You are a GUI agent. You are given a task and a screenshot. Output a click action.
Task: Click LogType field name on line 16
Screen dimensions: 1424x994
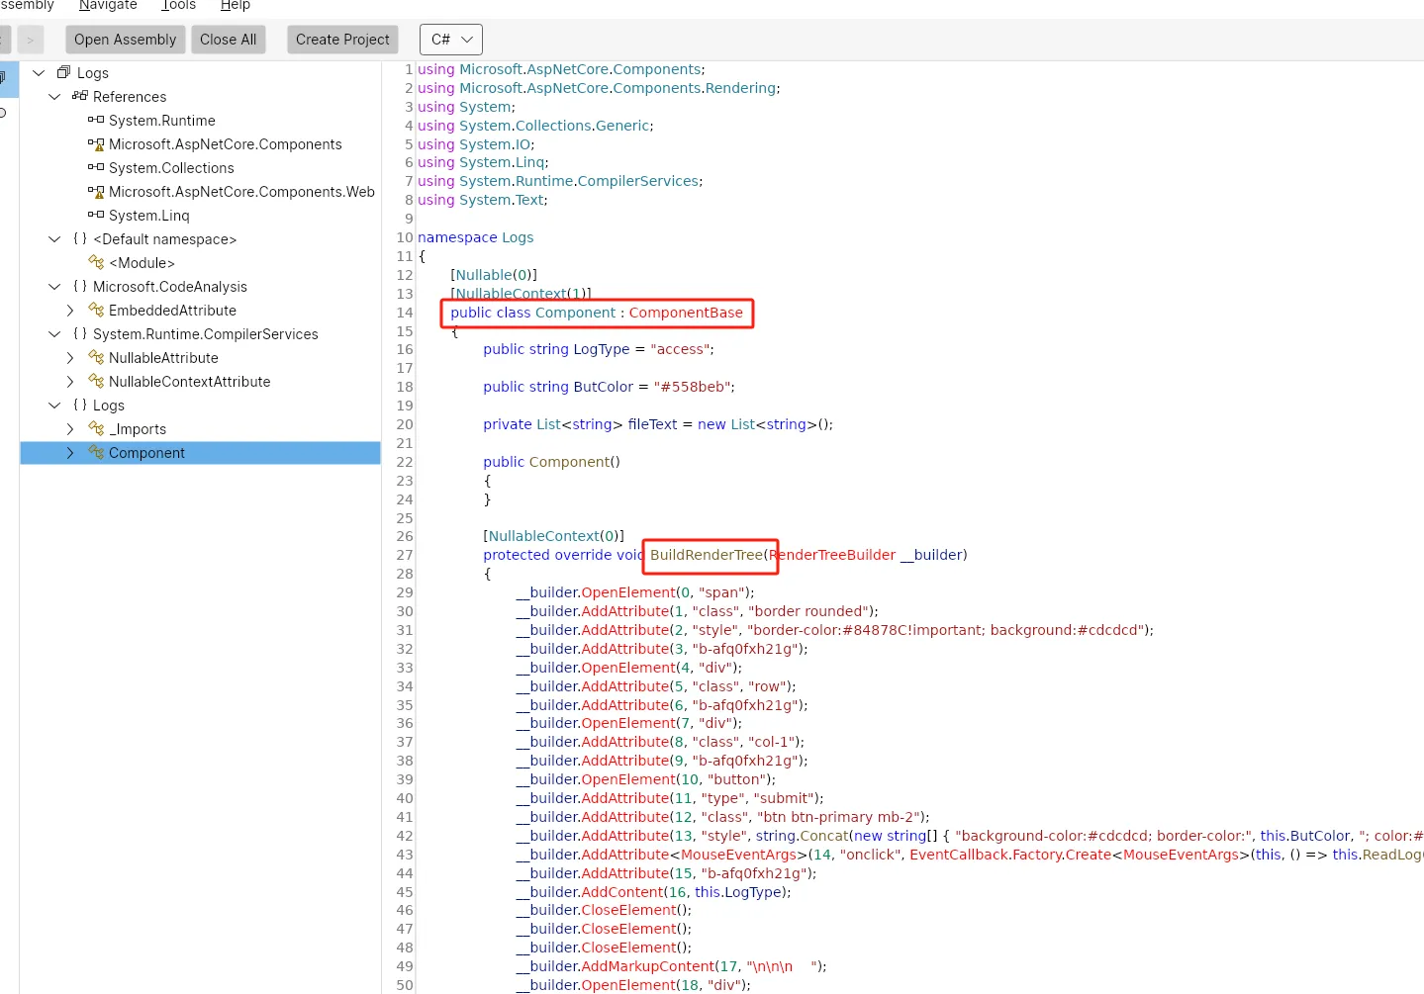[601, 349]
